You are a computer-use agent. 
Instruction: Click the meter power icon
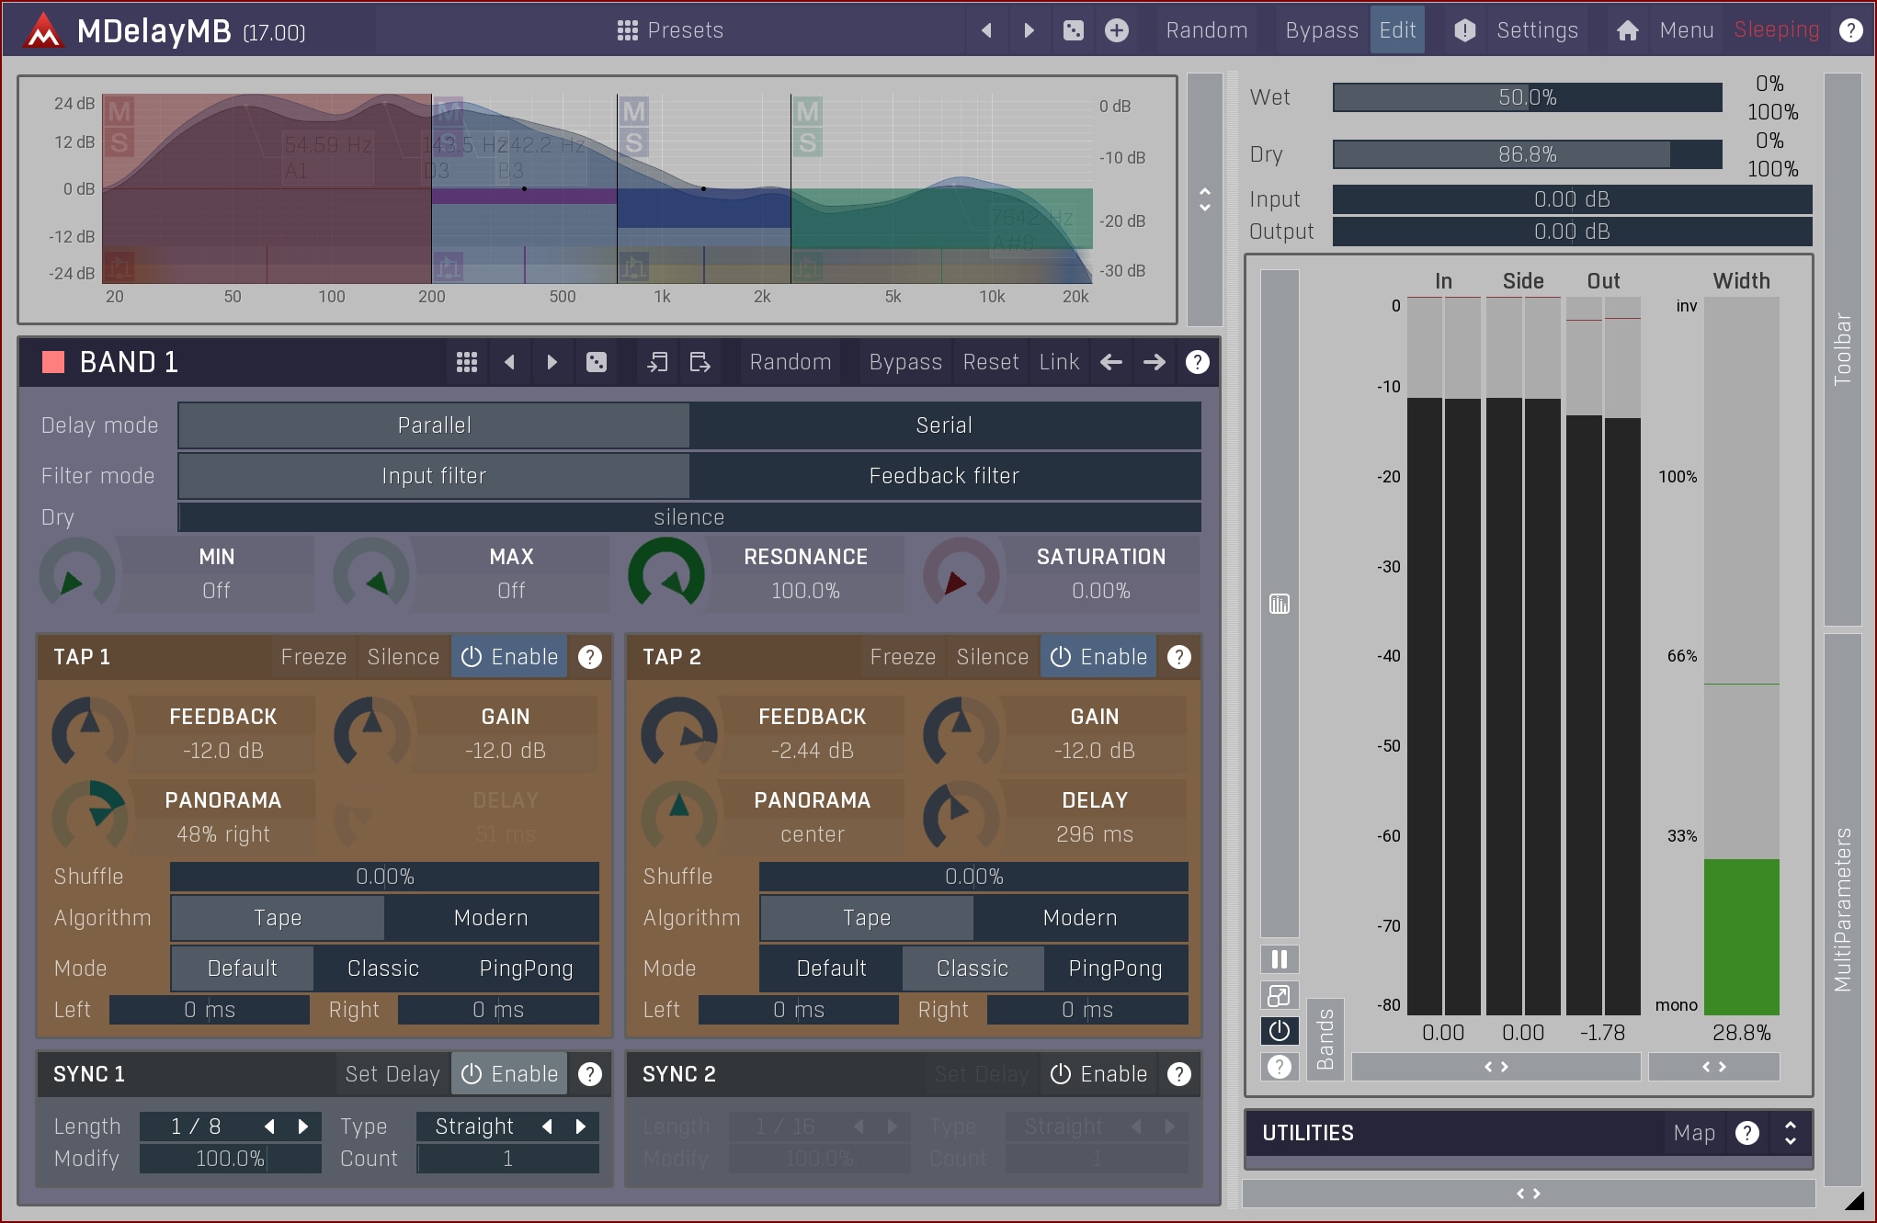click(1279, 1031)
